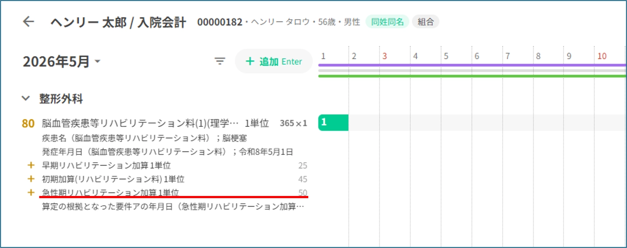Click the 算定の根拠となった要件ア comment line
Viewport: 627px width, 248px height.
tap(173, 206)
